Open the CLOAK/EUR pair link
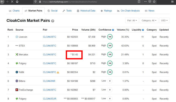Screen dimensions: 176x102 click(x=50, y=99)
